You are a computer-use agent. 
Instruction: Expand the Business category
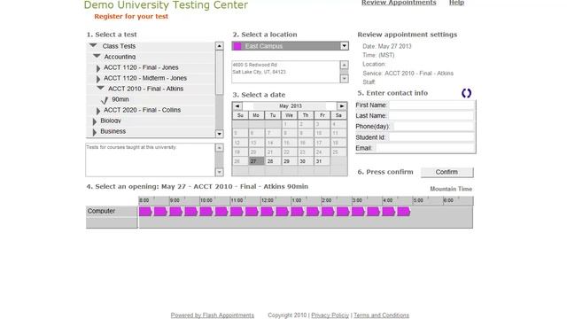(x=95, y=132)
